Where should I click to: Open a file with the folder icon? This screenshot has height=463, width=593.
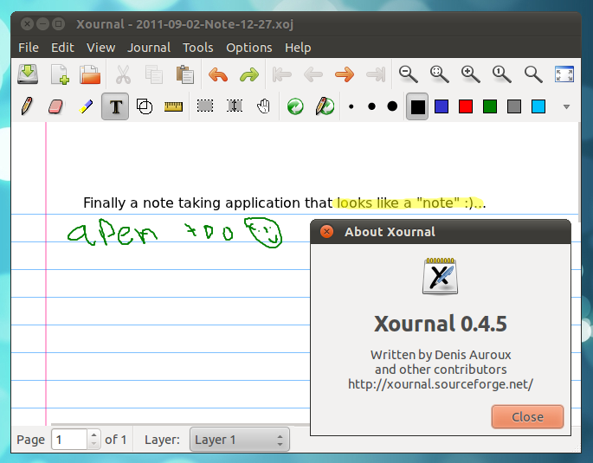click(90, 74)
